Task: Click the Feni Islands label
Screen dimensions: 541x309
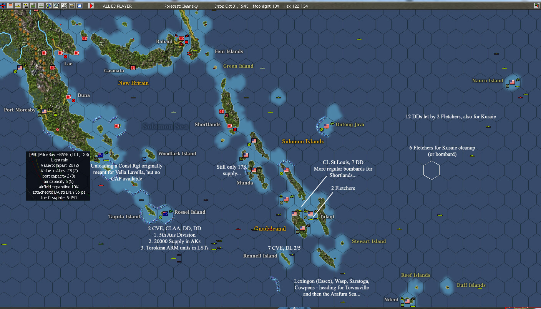Action: [x=229, y=51]
